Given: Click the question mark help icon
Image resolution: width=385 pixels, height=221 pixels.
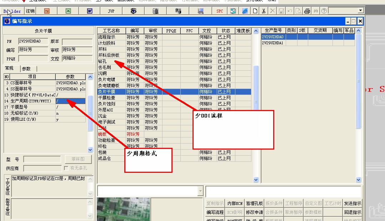Looking at the screenshot, I should 324,11.
